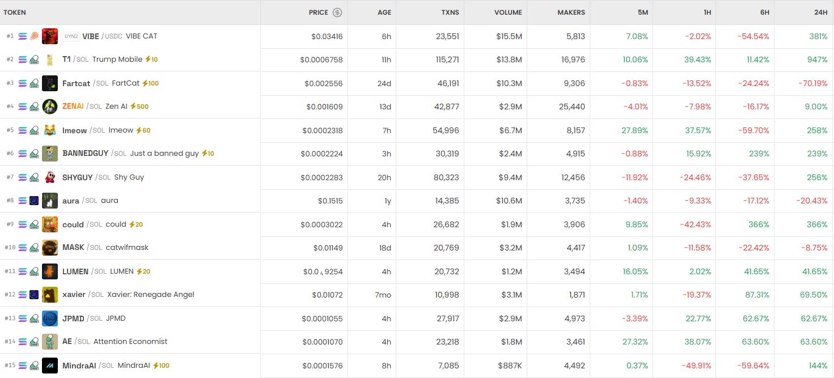Viewport: 834px width, 378px height.
Task: Click the pump swap icon in Fartcat row
Action: coord(34,83)
